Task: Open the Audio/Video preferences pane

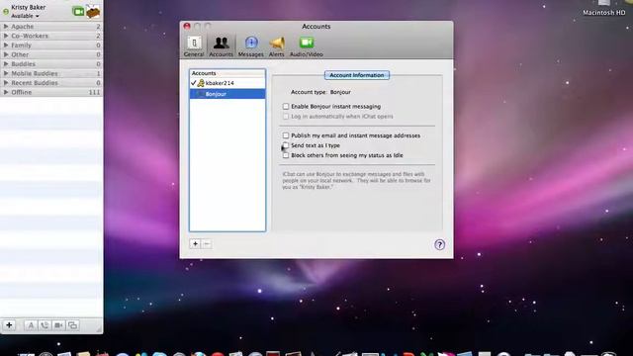Action: click(307, 46)
